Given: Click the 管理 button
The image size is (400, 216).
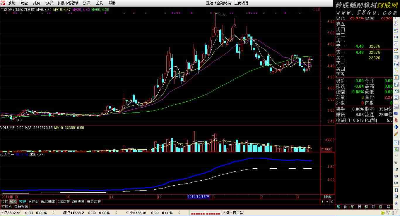Looking at the screenshot, I should tap(23, 202).
